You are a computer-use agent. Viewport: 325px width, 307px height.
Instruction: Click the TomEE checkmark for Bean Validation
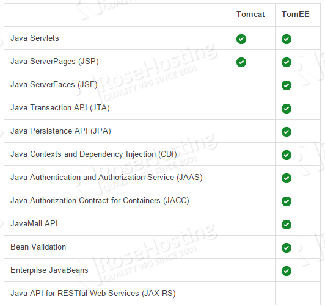pos(287,248)
